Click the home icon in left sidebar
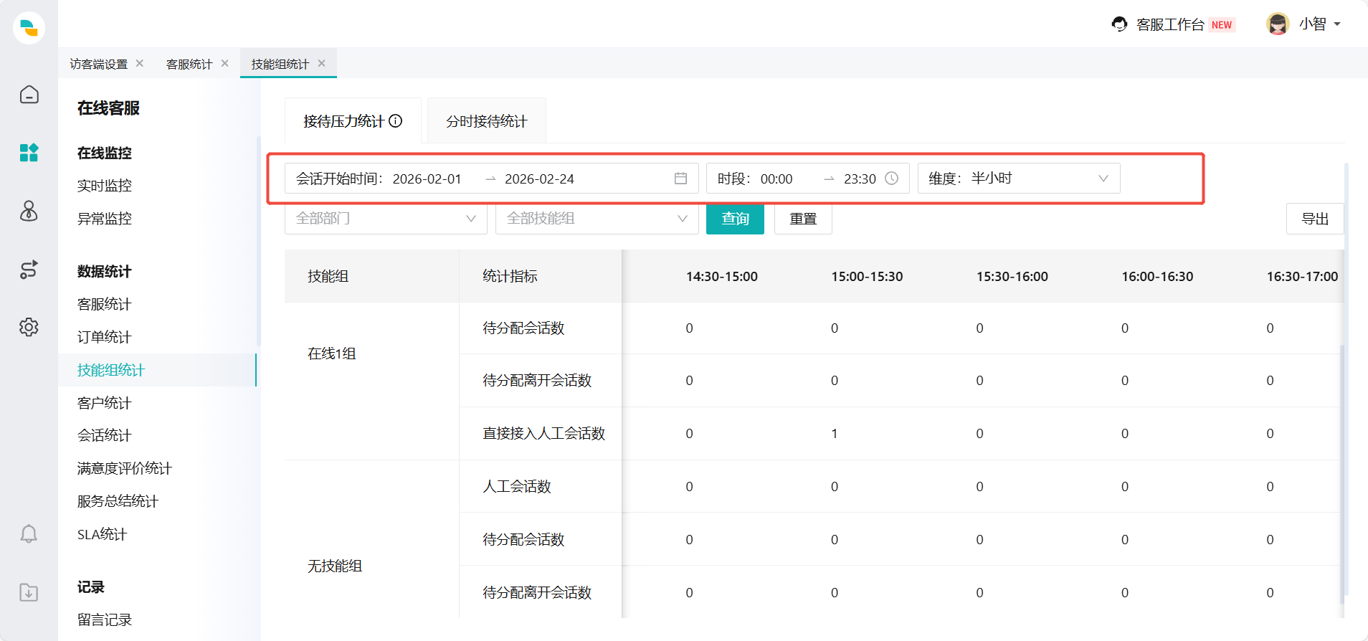 click(29, 95)
